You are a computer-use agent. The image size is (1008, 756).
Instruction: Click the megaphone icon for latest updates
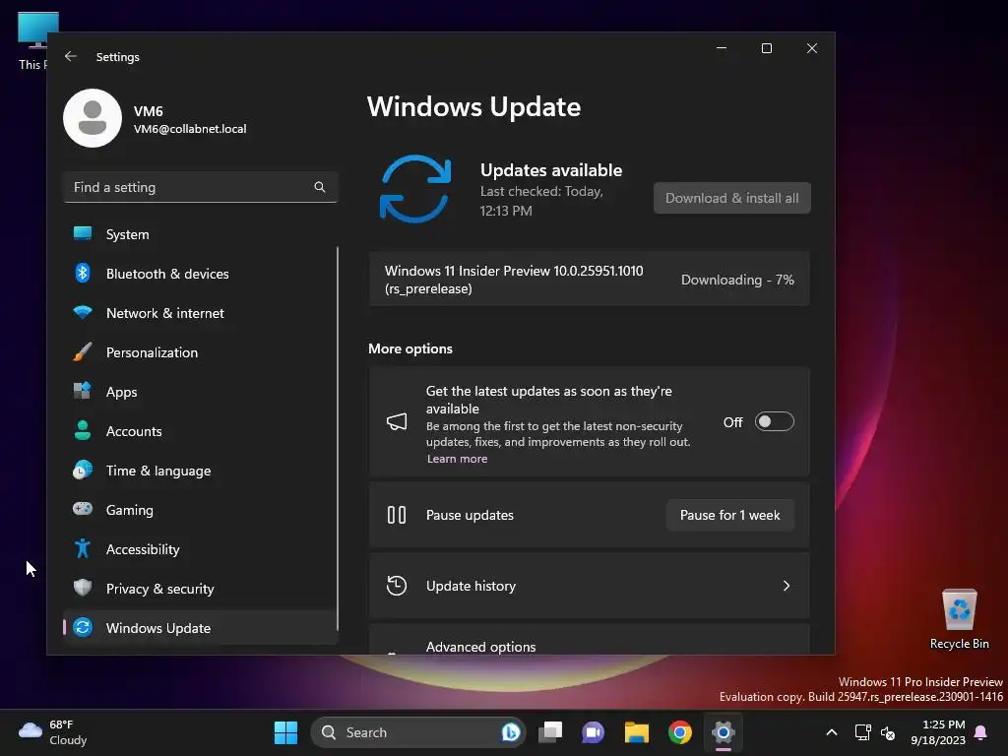click(397, 421)
